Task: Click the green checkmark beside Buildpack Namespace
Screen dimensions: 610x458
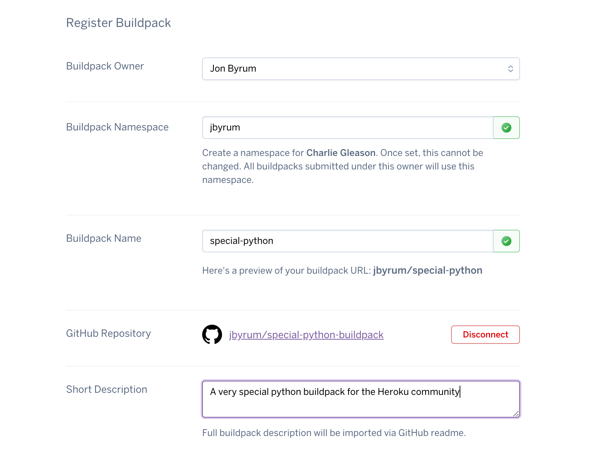Action: click(x=506, y=128)
